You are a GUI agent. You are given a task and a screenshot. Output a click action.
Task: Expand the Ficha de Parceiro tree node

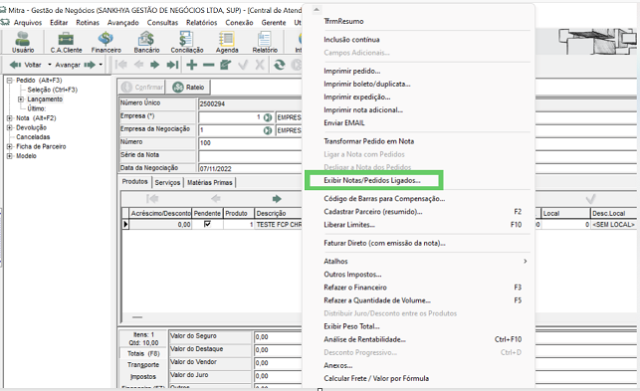(10, 146)
